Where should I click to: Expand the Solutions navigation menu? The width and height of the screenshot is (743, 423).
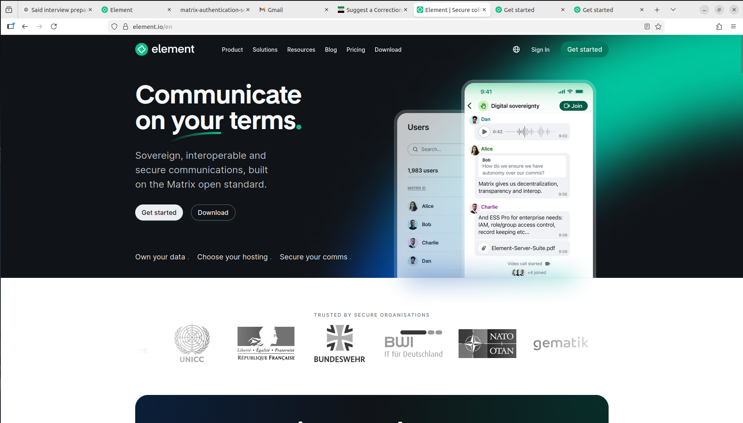[x=265, y=50]
